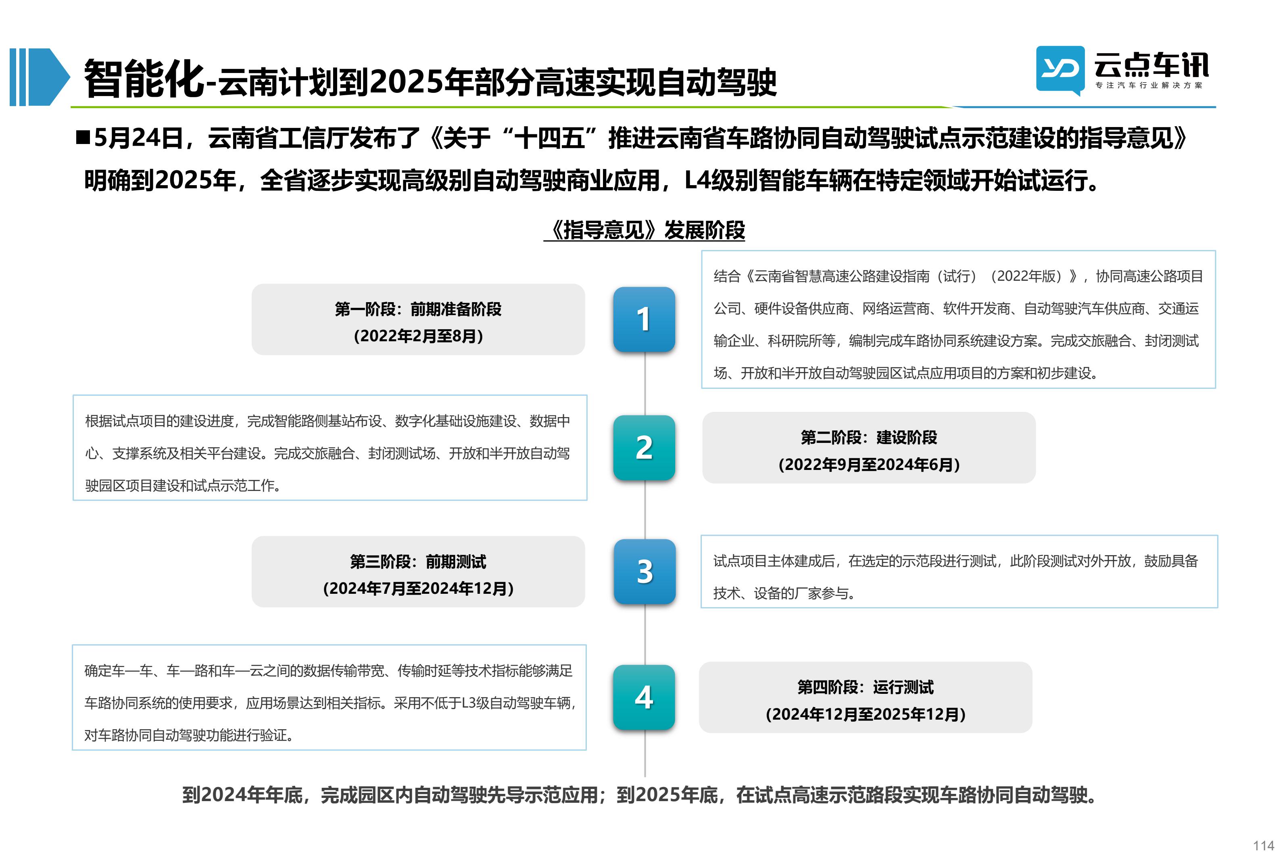Screen dimensions: 1287x858
Task: Click the teal number 2 stage badge
Action: (x=644, y=448)
